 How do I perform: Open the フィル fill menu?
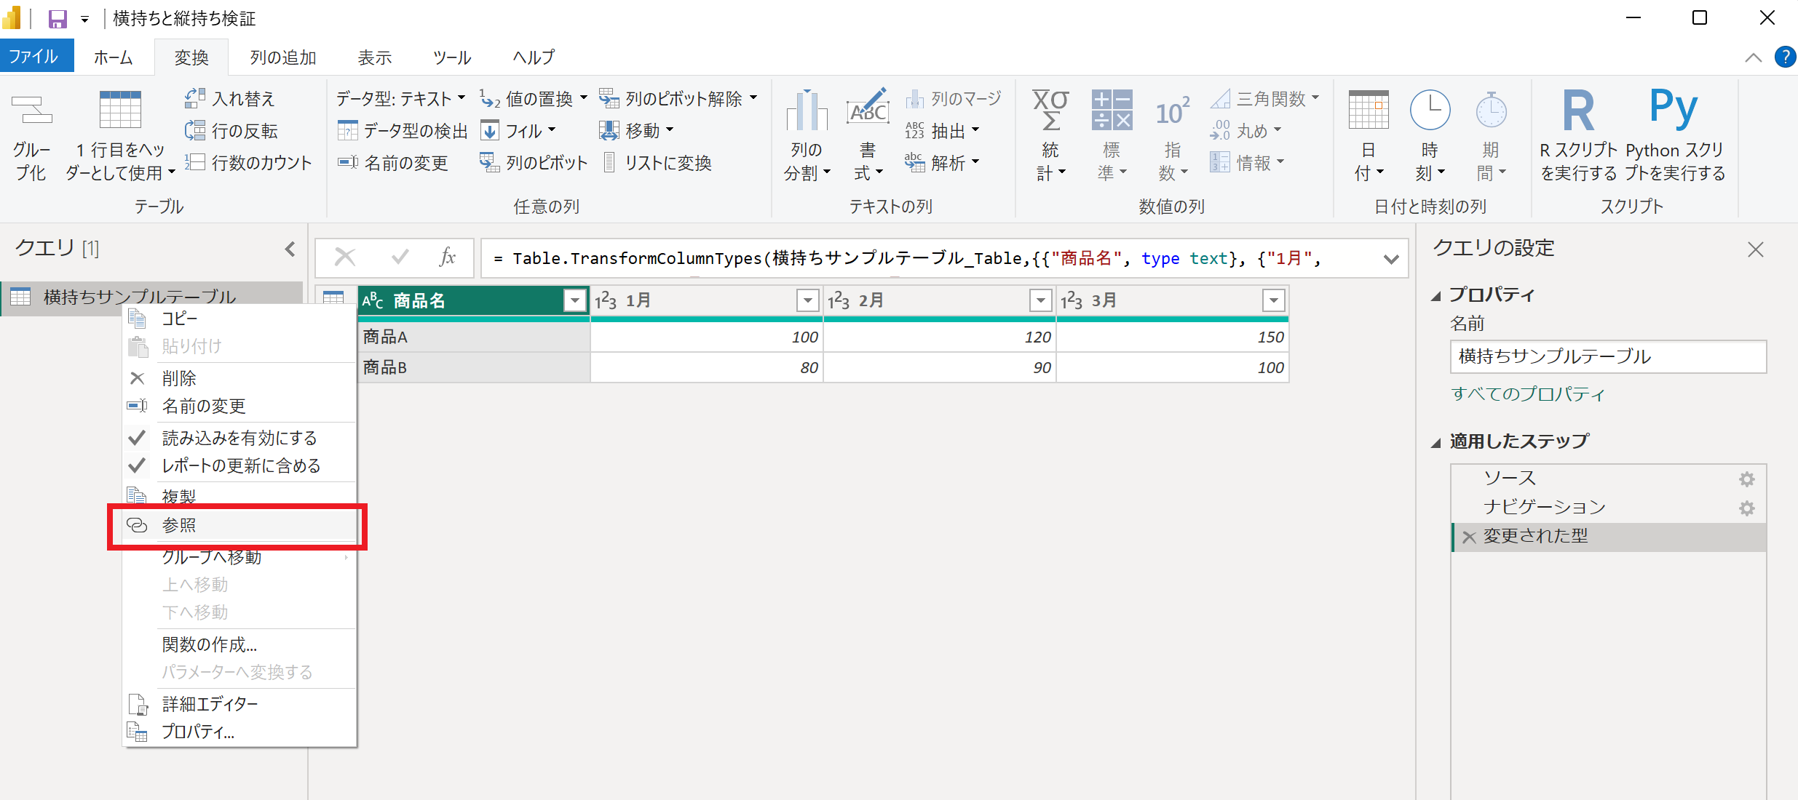(x=518, y=131)
